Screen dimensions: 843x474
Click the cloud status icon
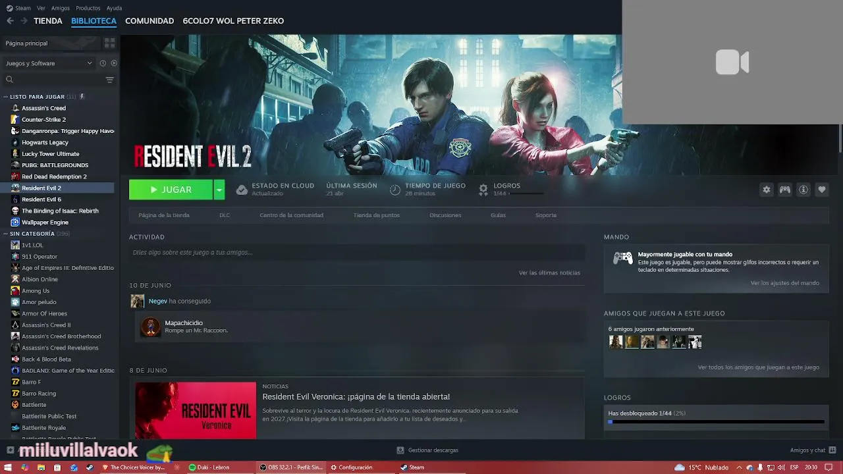click(x=242, y=190)
